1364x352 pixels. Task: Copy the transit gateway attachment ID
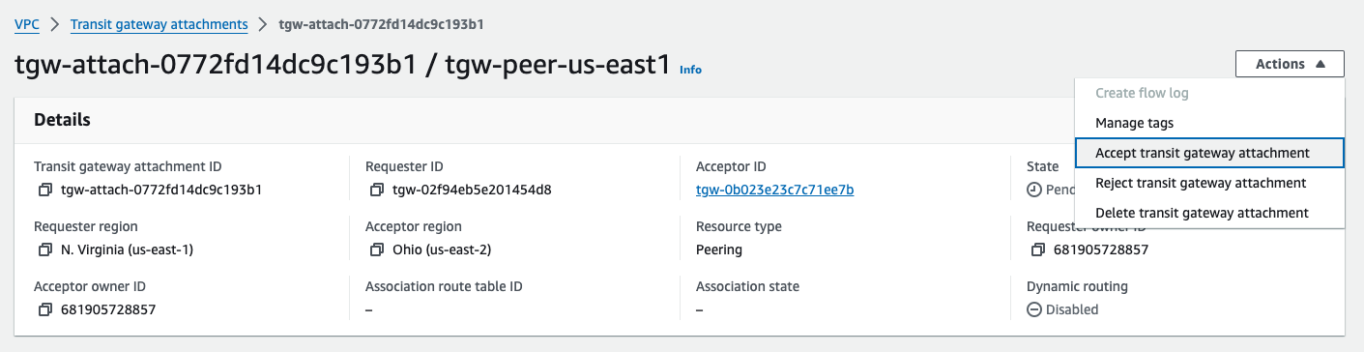pos(44,190)
